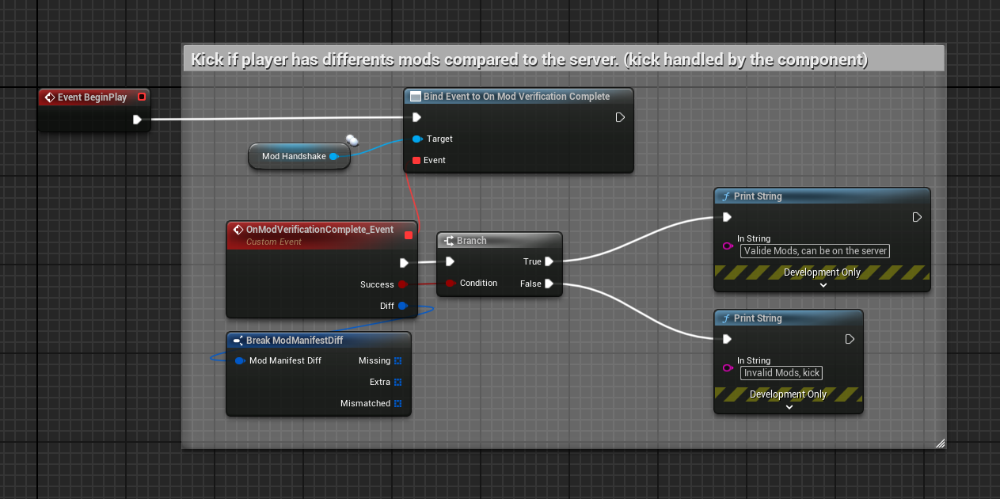This screenshot has height=499, width=1000.
Task: Select the Mod Handshake variable node
Action: (x=299, y=157)
